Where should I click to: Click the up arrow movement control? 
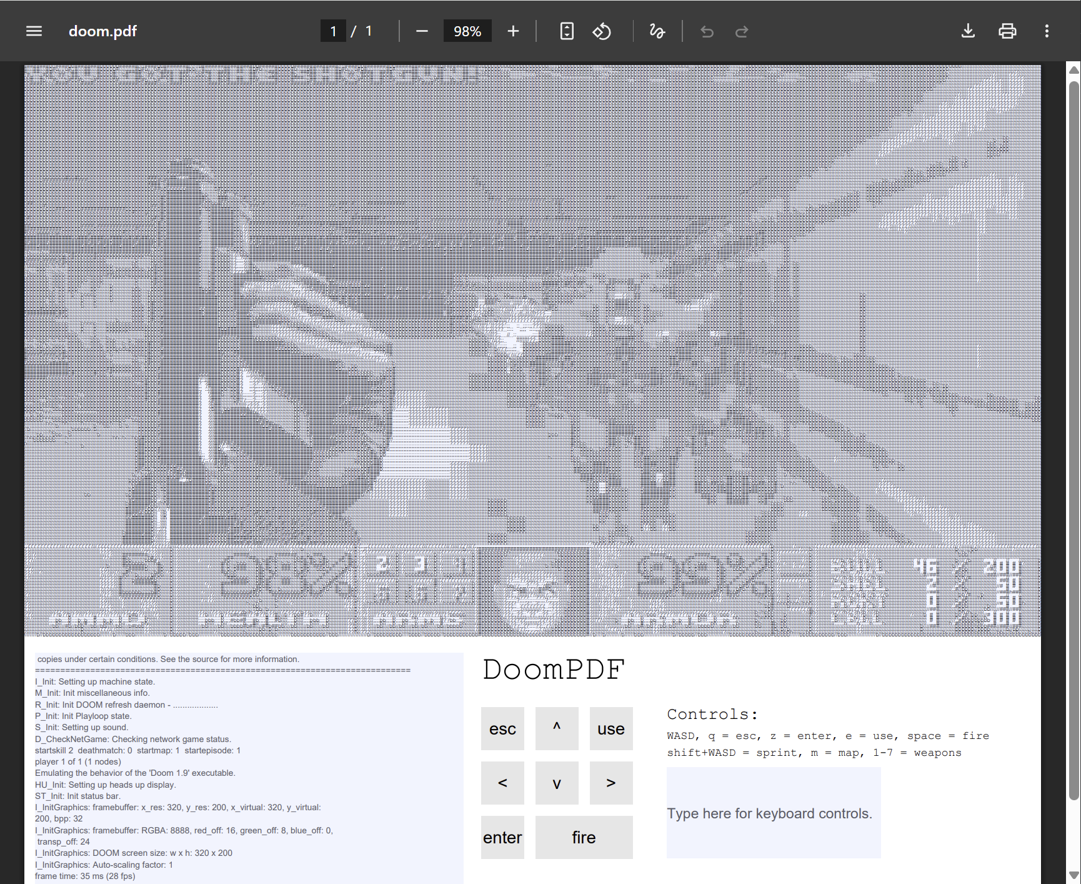[x=556, y=728]
